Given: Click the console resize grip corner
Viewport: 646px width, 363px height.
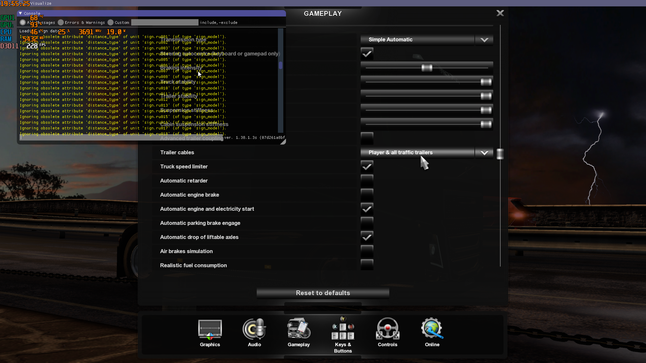Looking at the screenshot, I should point(283,142).
